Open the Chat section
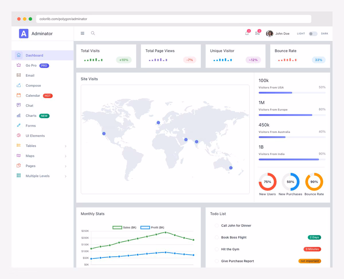Image resolution: width=344 pixels, height=279 pixels. point(29,105)
